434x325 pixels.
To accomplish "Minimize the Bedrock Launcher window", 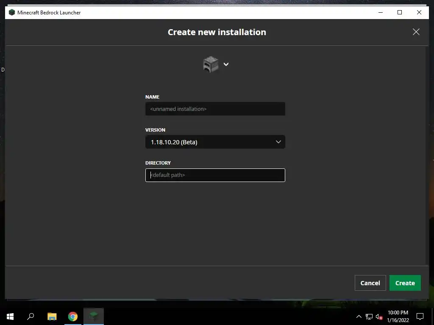I will [x=381, y=12].
